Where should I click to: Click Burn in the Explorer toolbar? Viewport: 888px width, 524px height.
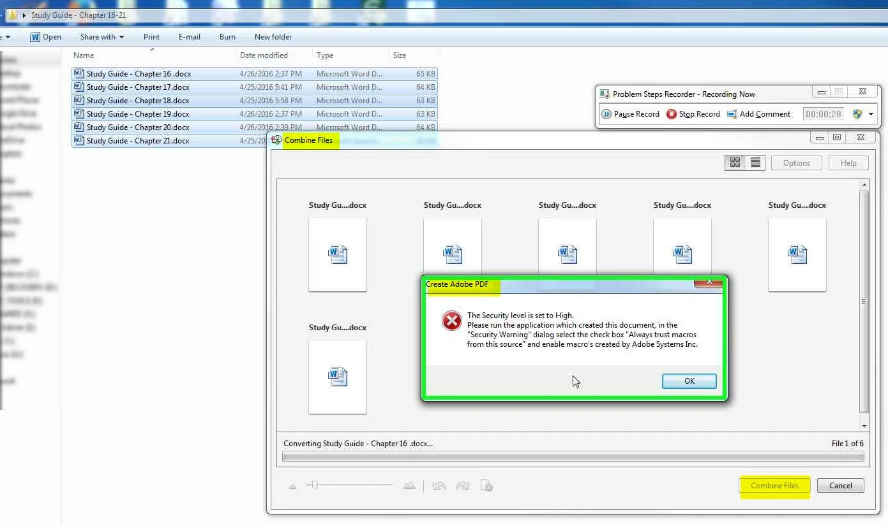pos(227,37)
